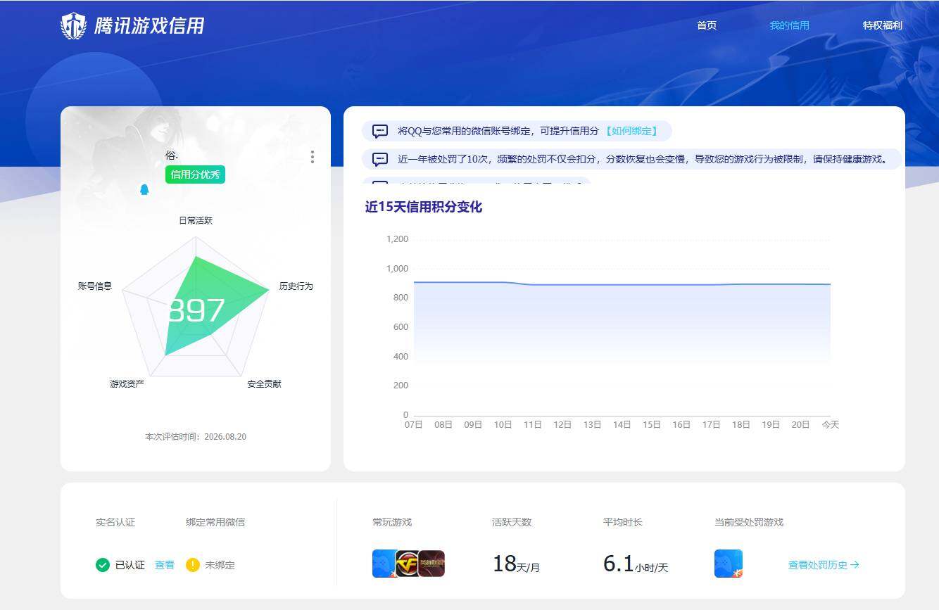Go to the 特权福利 tab
This screenshot has height=610, width=939.
[x=882, y=25]
